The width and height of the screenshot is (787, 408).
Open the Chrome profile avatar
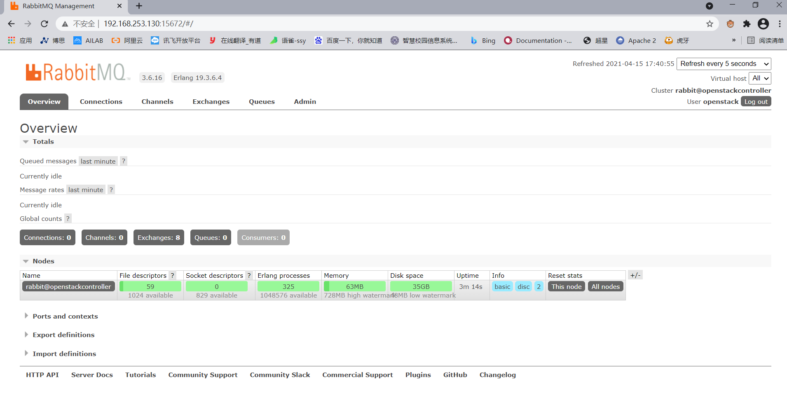point(763,24)
